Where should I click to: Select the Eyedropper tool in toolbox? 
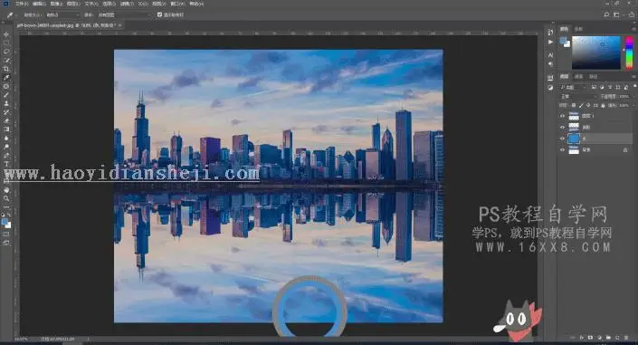[x=6, y=77]
